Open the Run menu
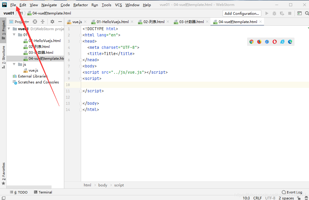309x200 pixels. tap(95, 5)
